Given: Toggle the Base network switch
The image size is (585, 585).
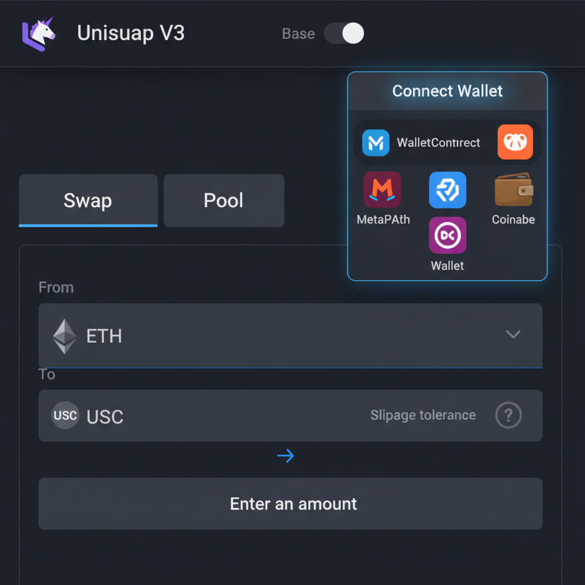Looking at the screenshot, I should point(343,34).
